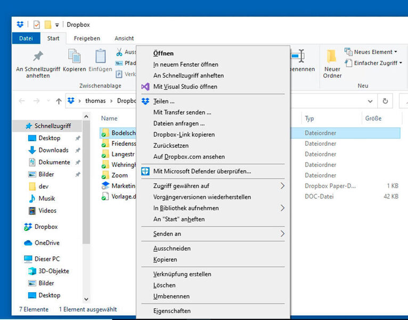The width and height of the screenshot is (408, 320).
Task: Sort by the Typ column header
Action: [x=309, y=118]
